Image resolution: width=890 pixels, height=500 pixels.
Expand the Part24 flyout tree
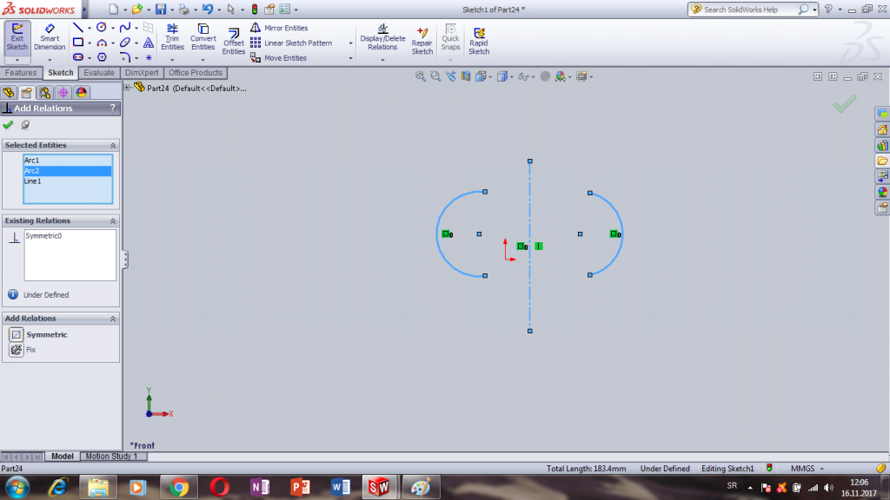click(128, 88)
